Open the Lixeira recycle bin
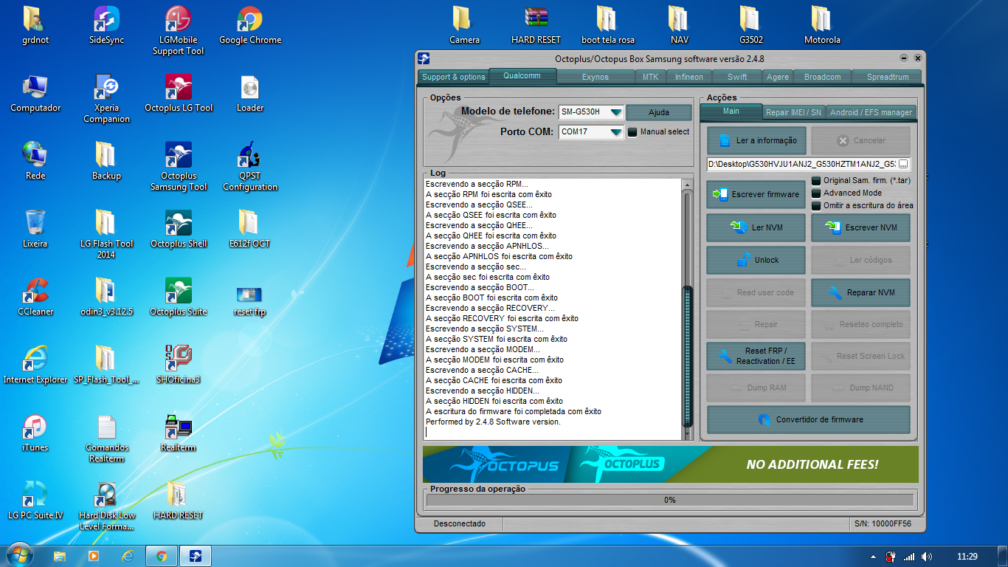Screen dimensions: 1008x567 pos(35,230)
